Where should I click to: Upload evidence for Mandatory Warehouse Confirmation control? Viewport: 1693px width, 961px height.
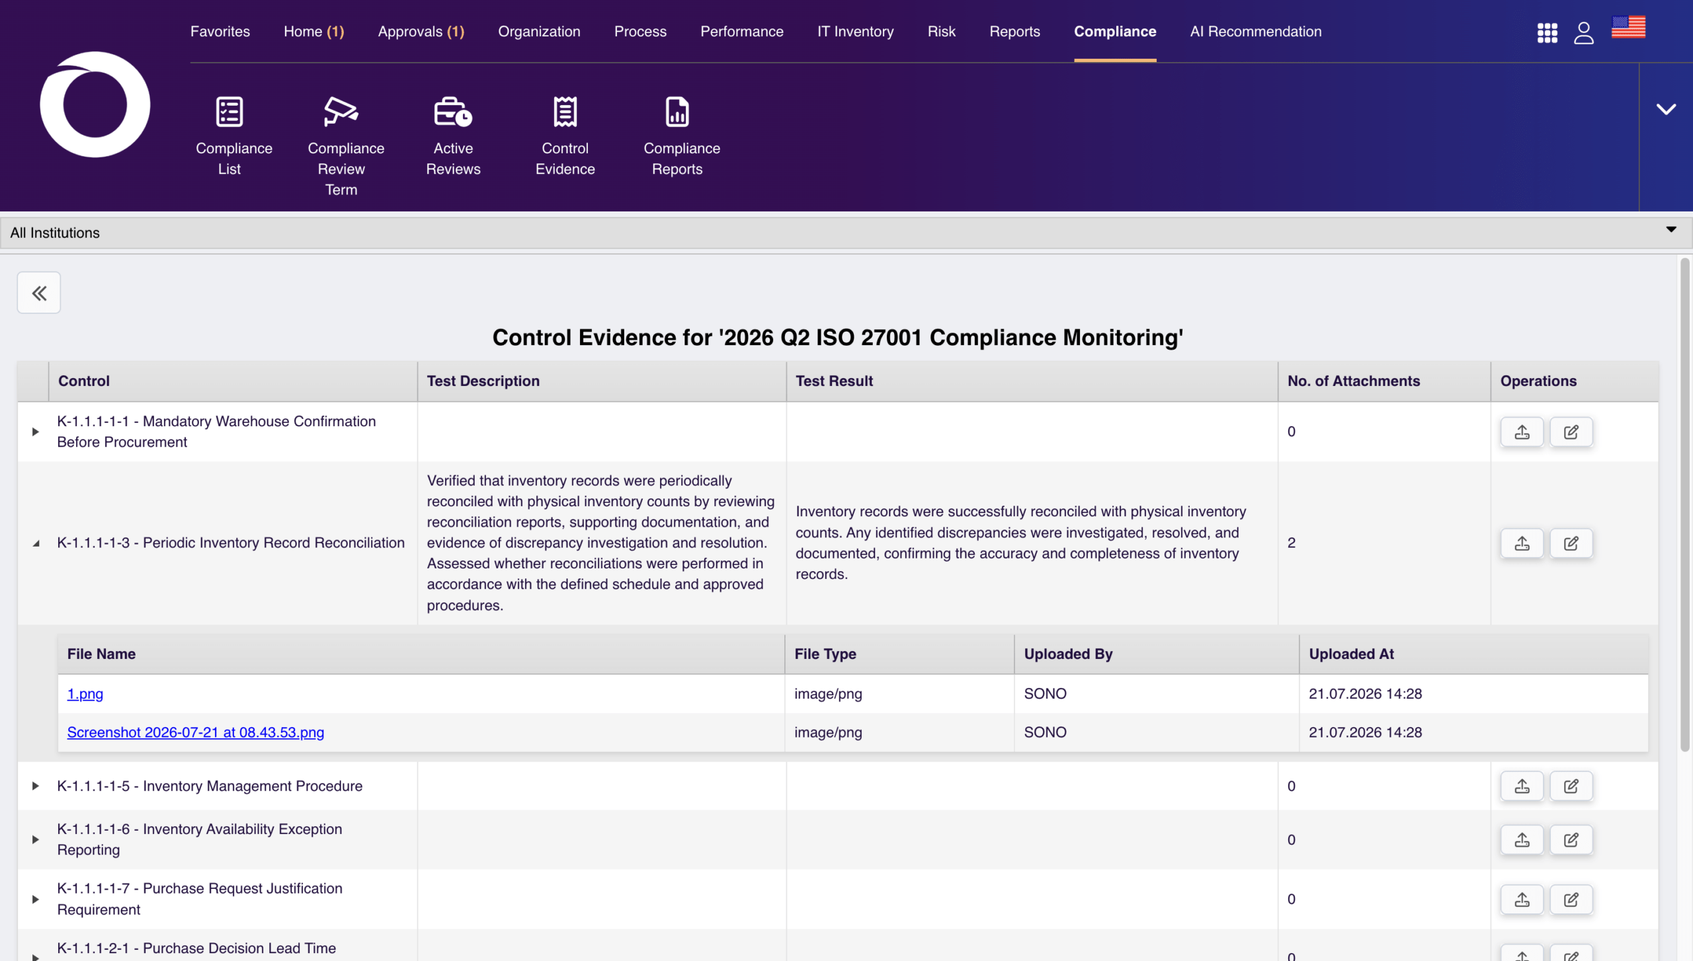pos(1522,432)
